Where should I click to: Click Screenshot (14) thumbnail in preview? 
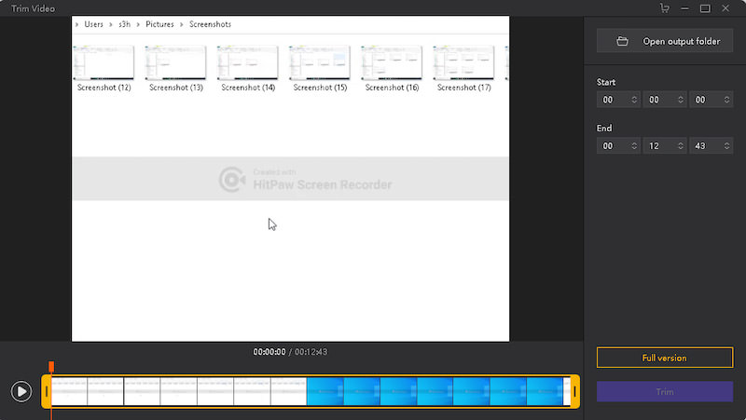coord(247,62)
